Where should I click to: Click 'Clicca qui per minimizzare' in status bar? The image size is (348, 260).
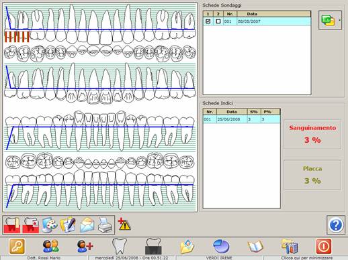(x=307, y=258)
